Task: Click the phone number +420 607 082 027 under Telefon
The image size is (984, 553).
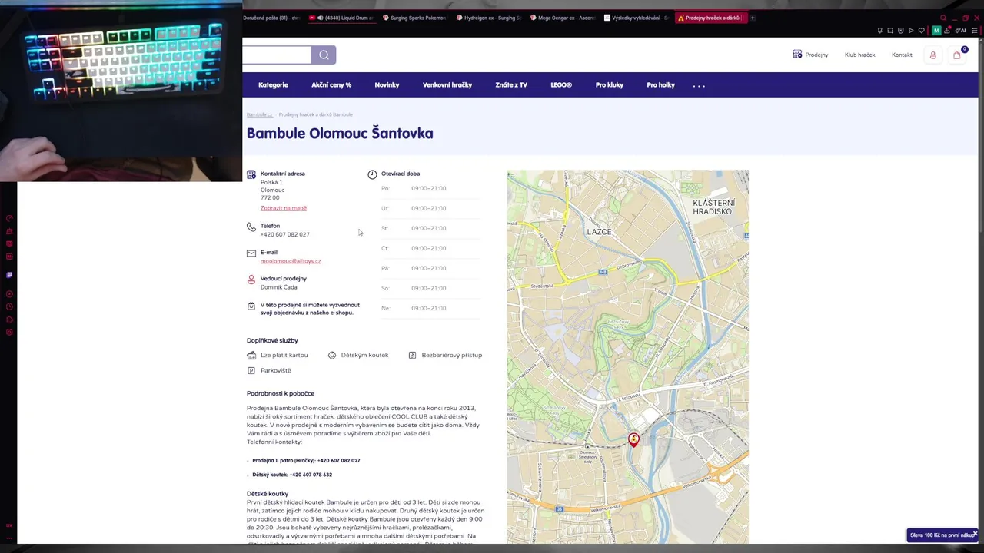Action: [285, 234]
